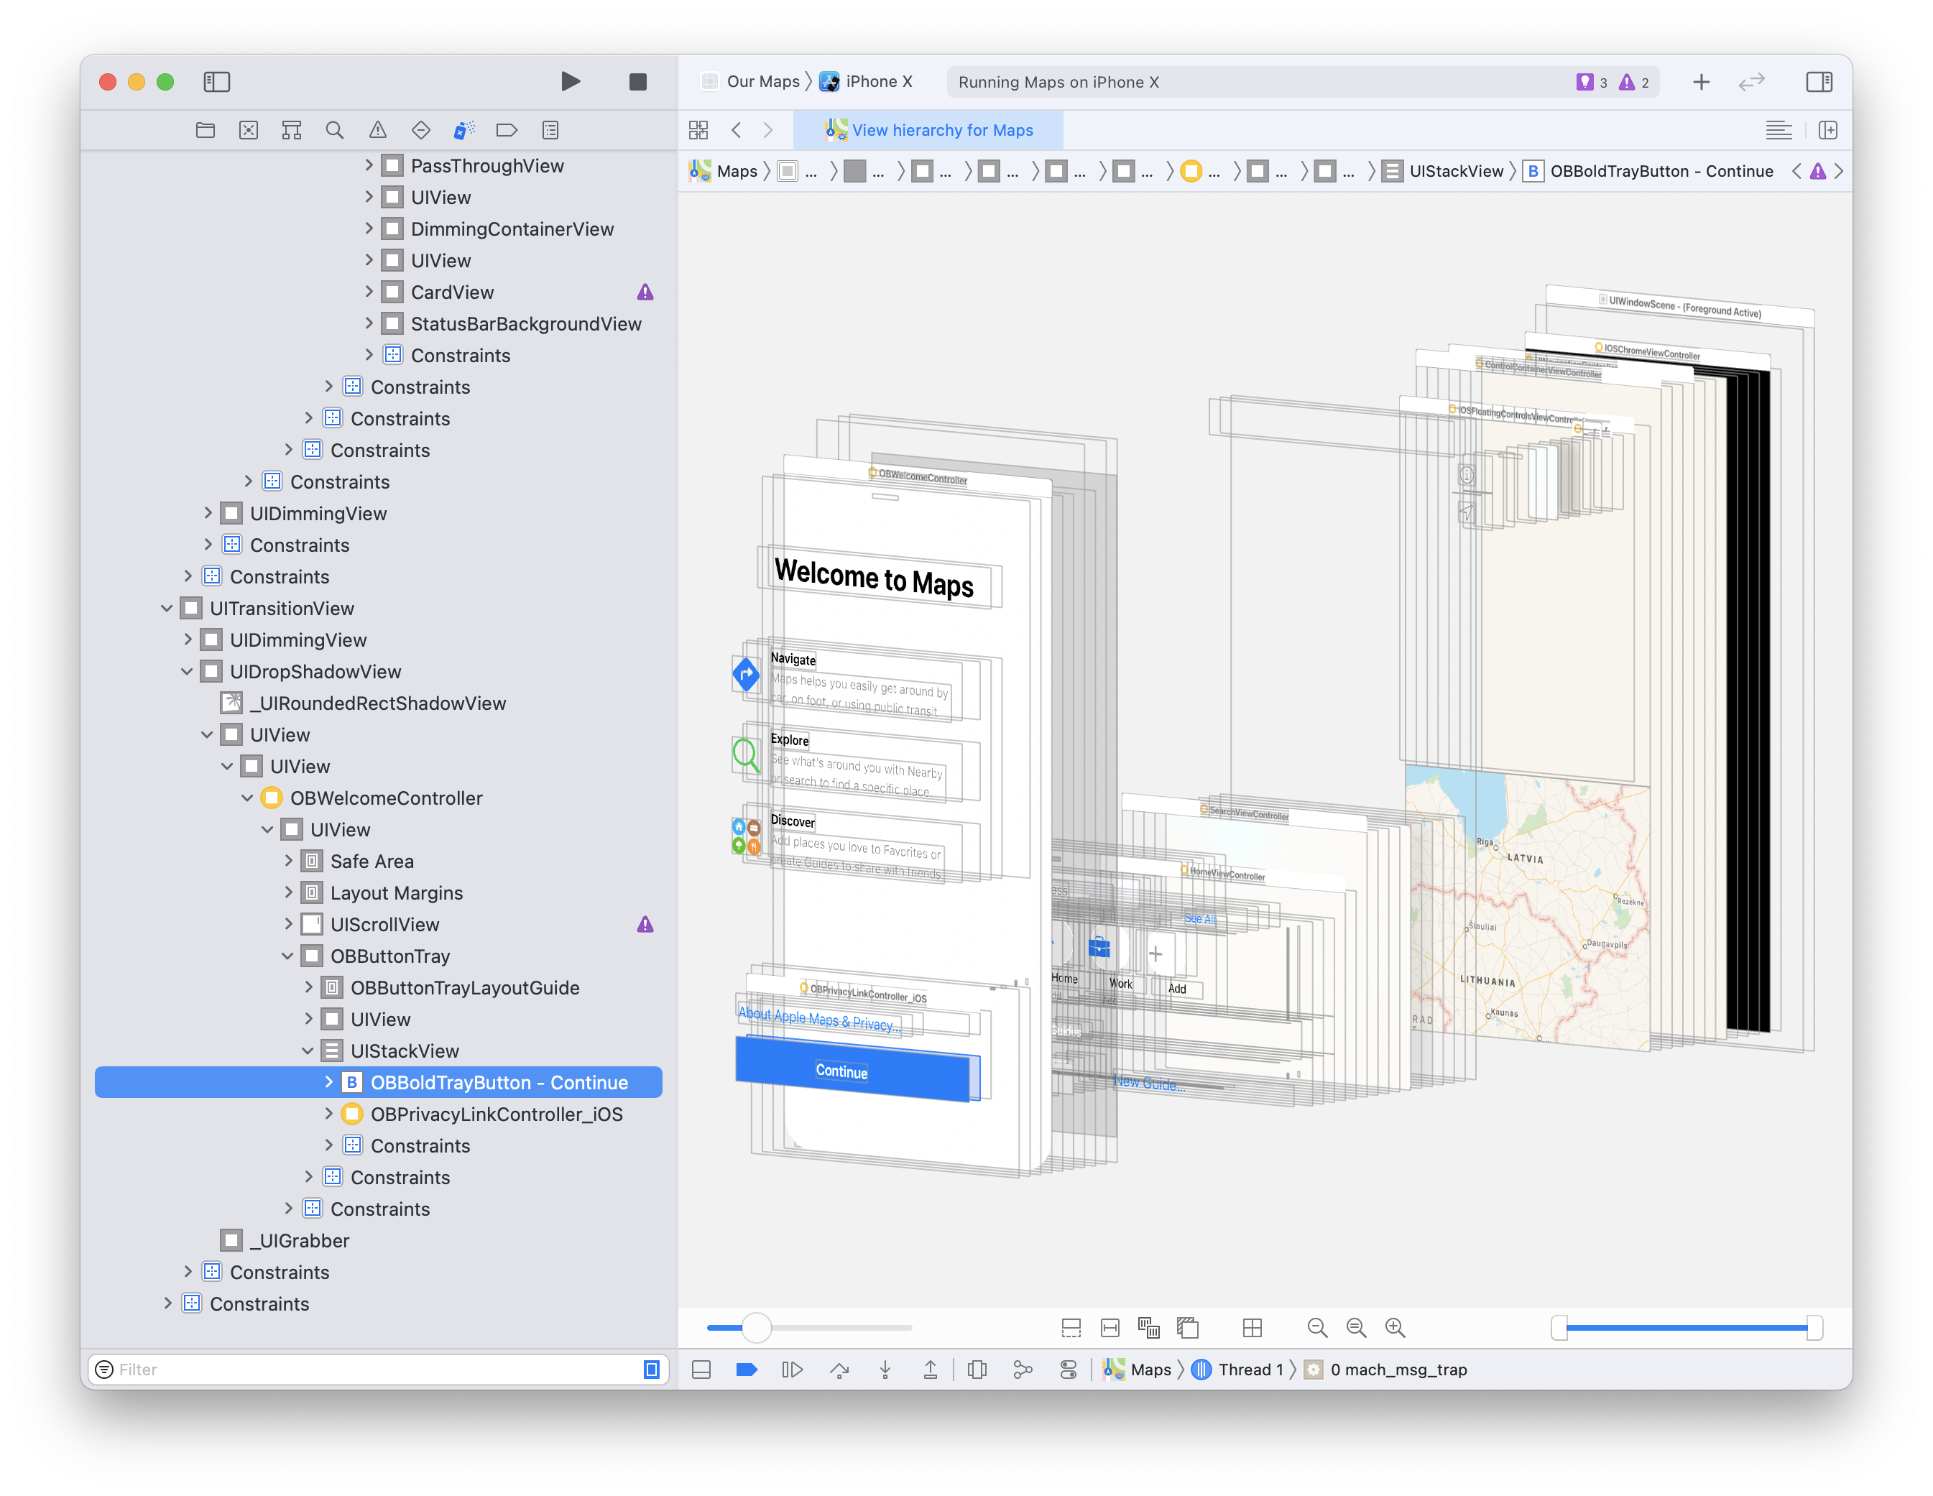This screenshot has height=1496, width=1933.
Task: Click the view spacing slider knob
Action: point(756,1327)
